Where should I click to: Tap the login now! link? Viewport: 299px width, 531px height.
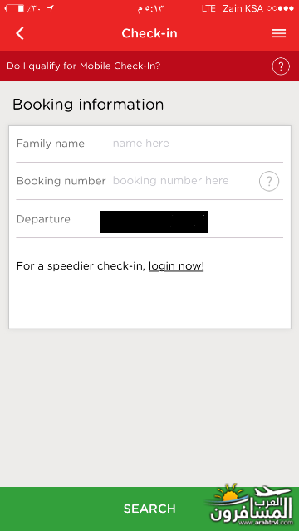click(x=176, y=266)
